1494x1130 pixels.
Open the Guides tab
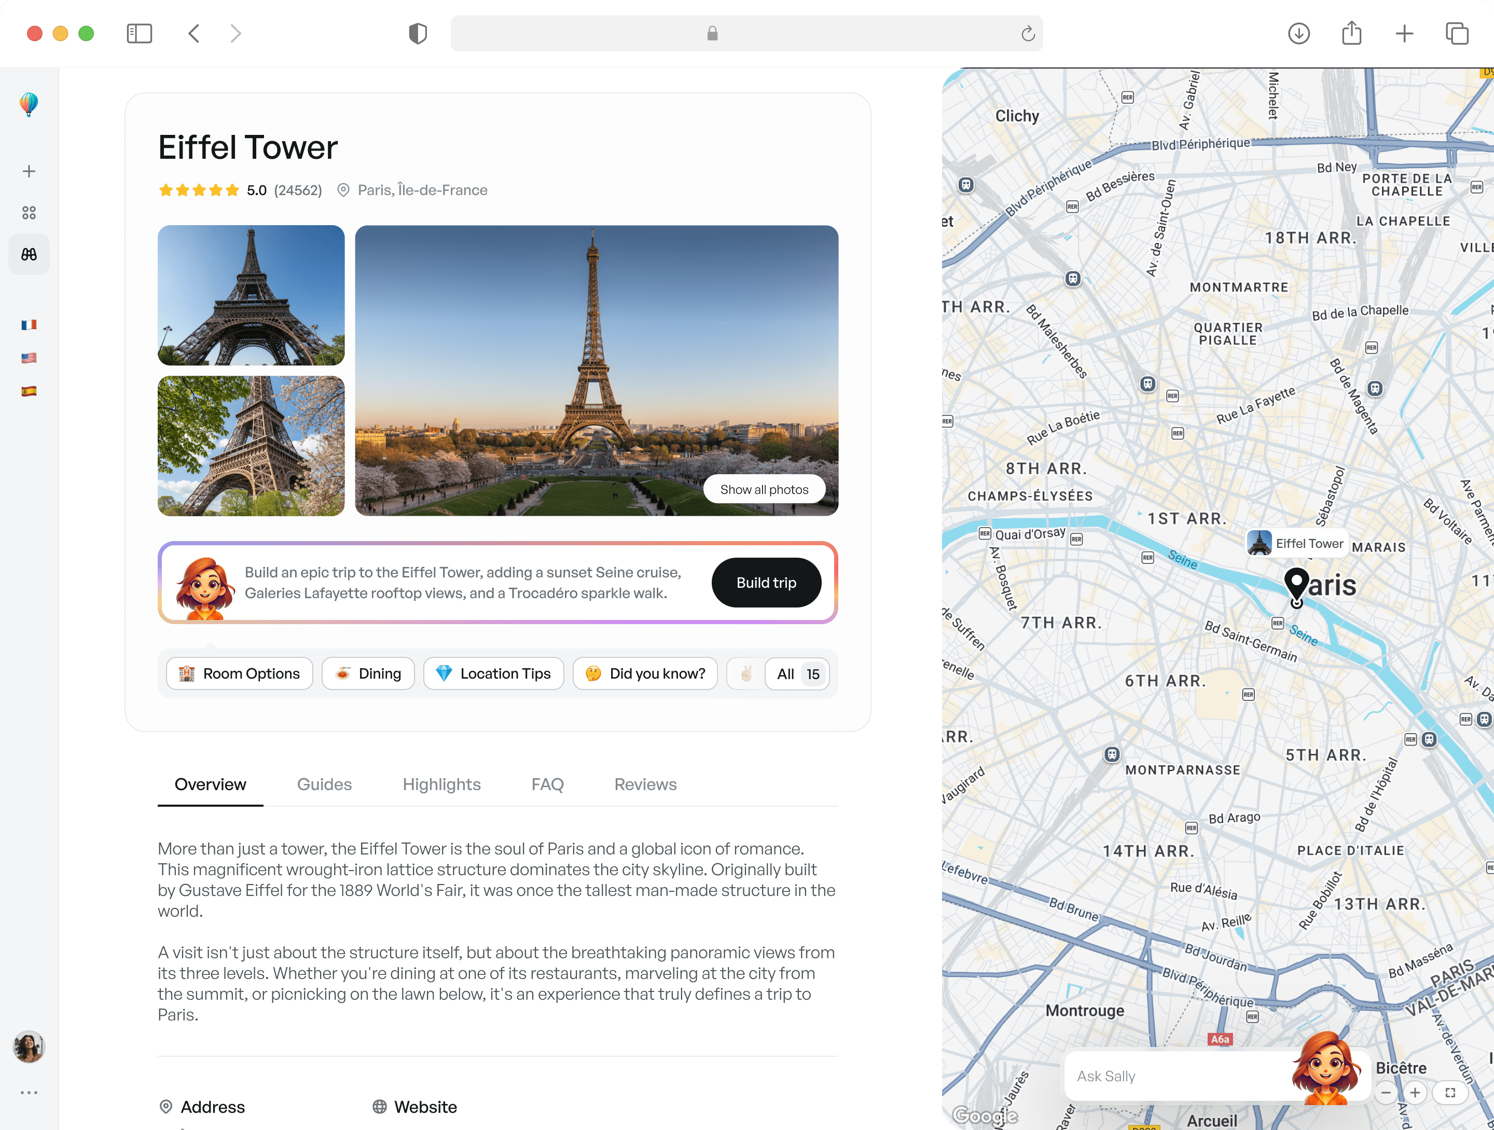click(x=324, y=784)
